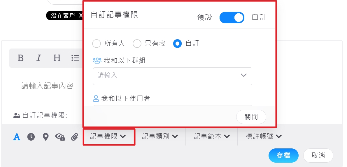Apply italic formatting with the I icon
Image resolution: width=347 pixels, height=167 pixels.
[39, 58]
